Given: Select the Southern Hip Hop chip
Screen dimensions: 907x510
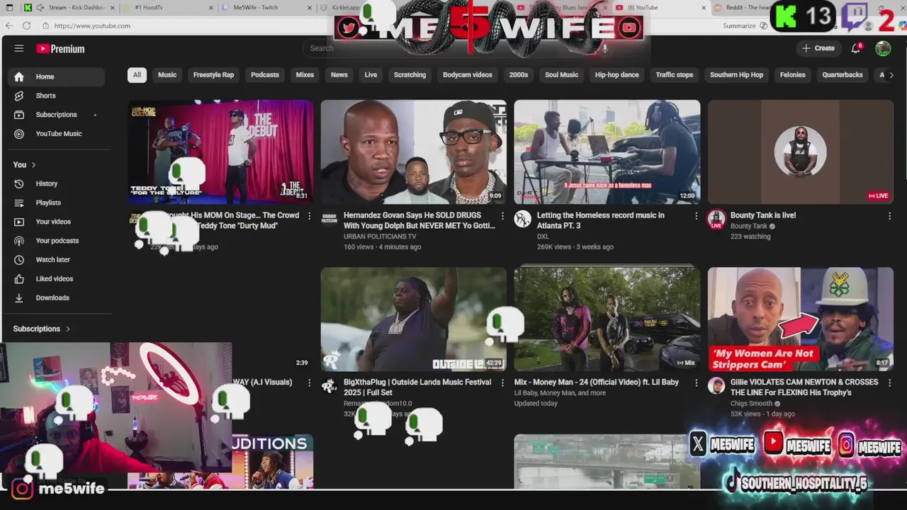Looking at the screenshot, I should click(x=736, y=75).
